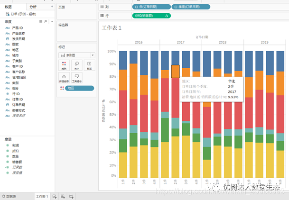Screen dimensions: 289x200
Task: Select the highlighted orange segment of 2017 Q2 bar
Action: coord(176,72)
